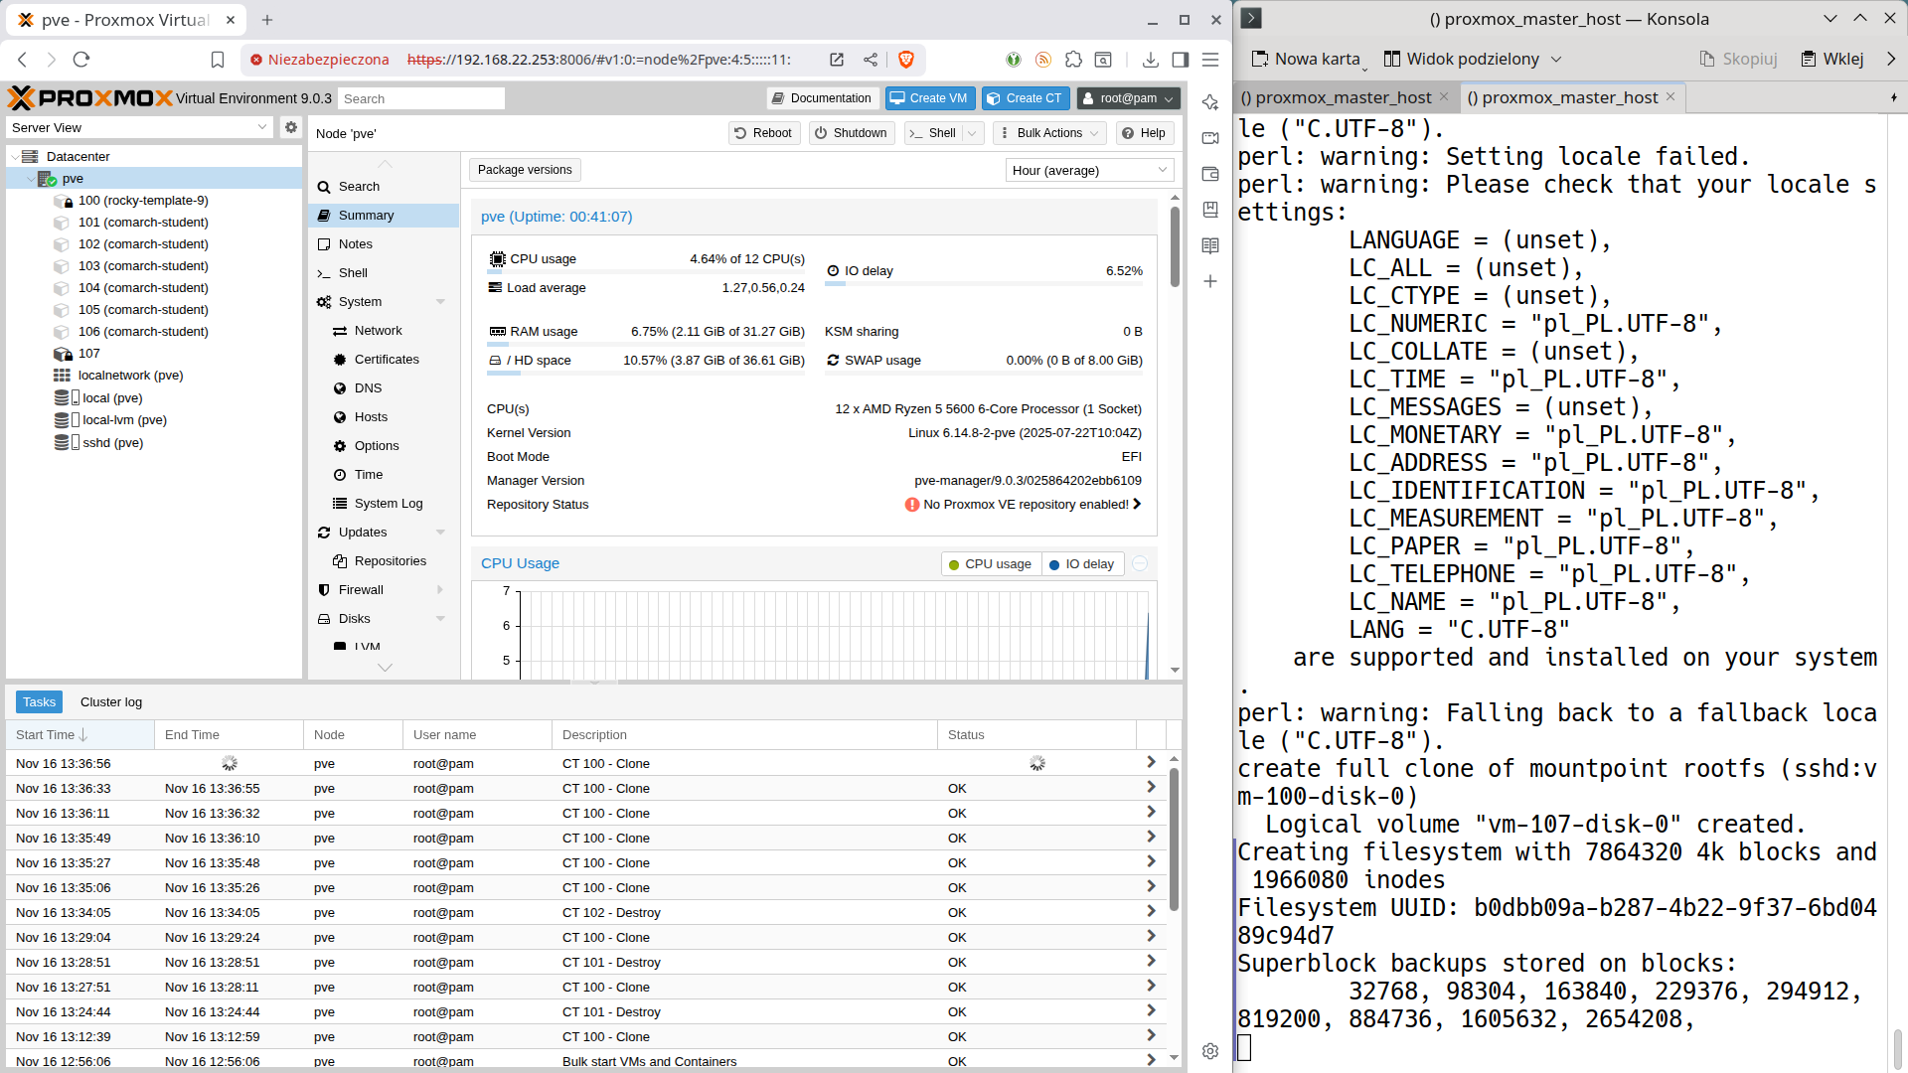Click the Reboot node button
This screenshot has width=1908, height=1073.
click(763, 133)
